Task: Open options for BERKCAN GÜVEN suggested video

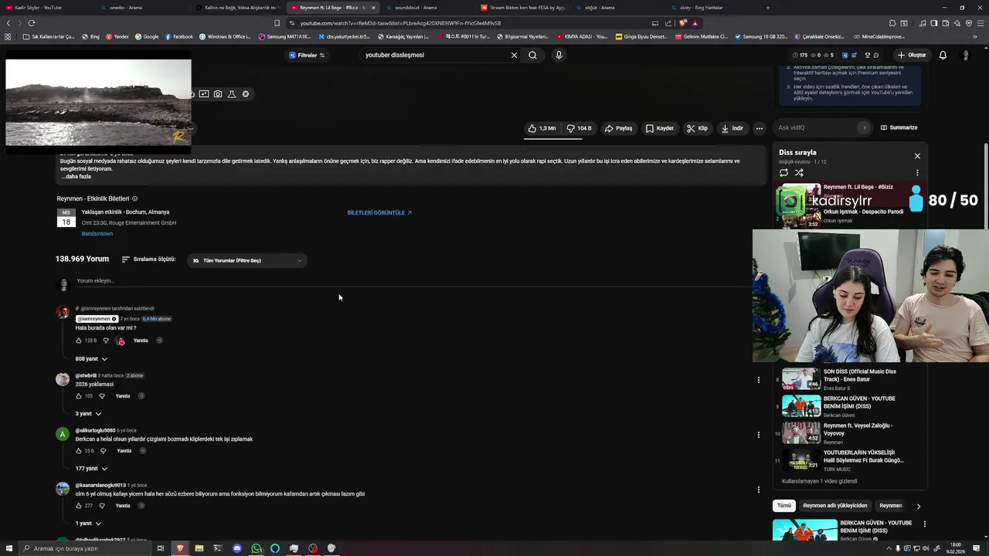Action: pyautogui.click(x=924, y=524)
